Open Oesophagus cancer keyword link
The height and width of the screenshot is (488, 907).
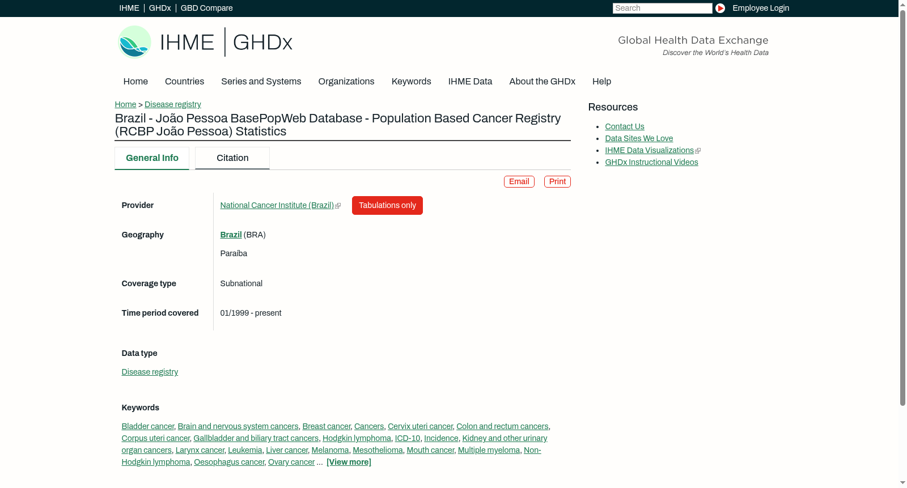[229, 462]
